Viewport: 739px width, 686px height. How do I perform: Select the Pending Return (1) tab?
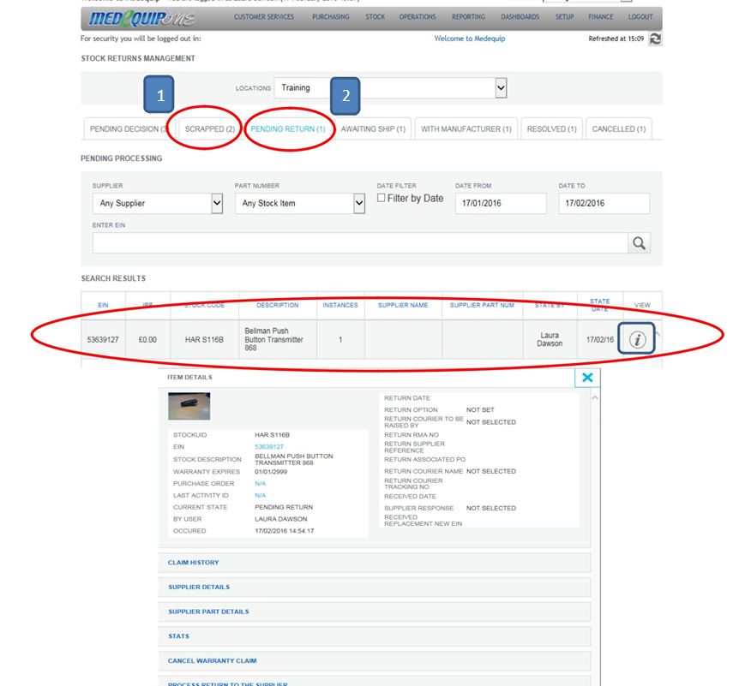point(288,129)
